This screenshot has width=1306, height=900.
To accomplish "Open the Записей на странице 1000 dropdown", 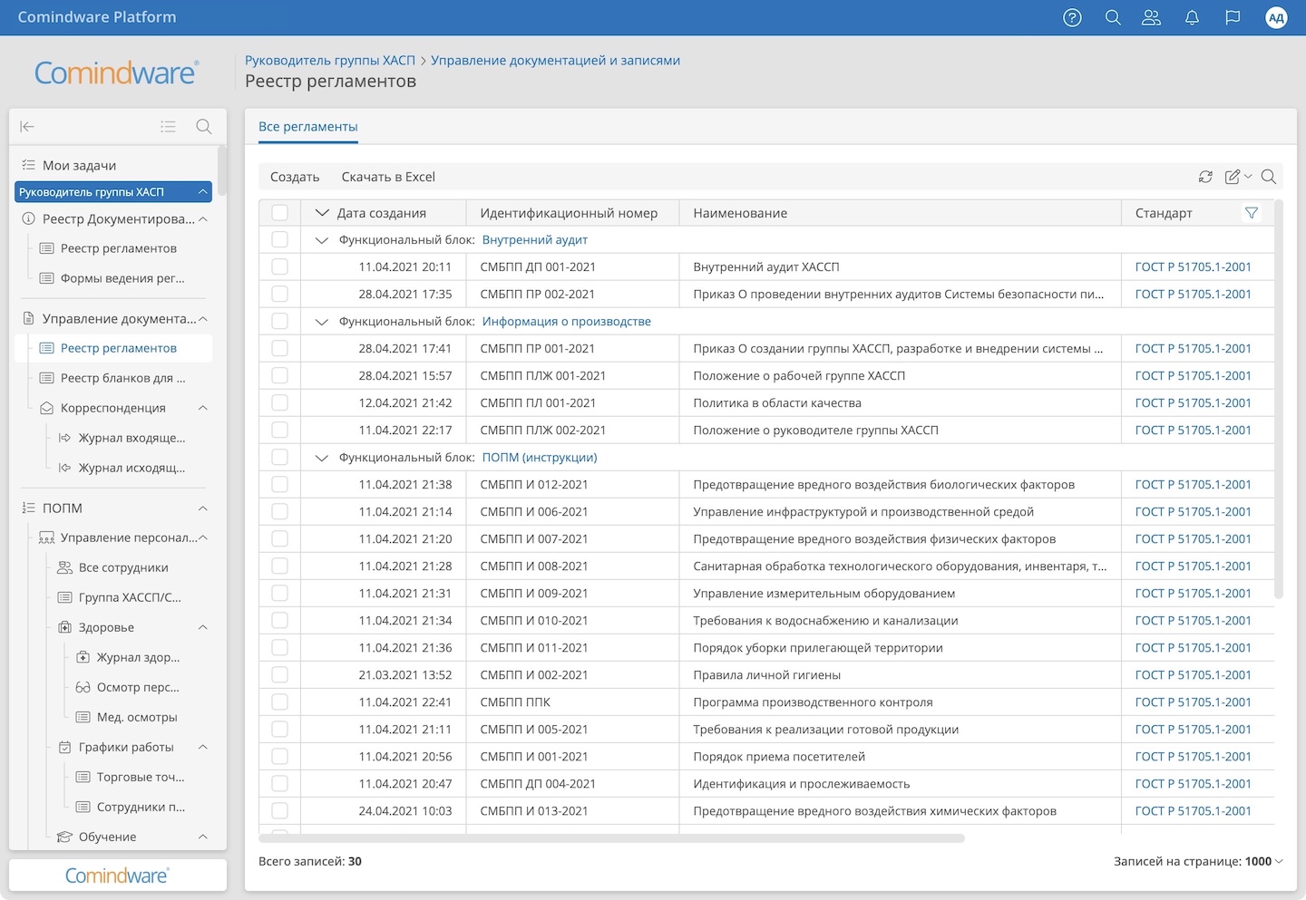I will (x=1263, y=861).
